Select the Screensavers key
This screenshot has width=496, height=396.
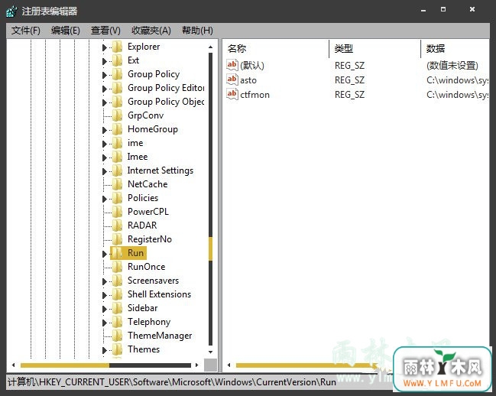click(153, 281)
